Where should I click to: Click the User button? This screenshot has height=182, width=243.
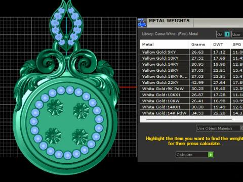[237, 34]
